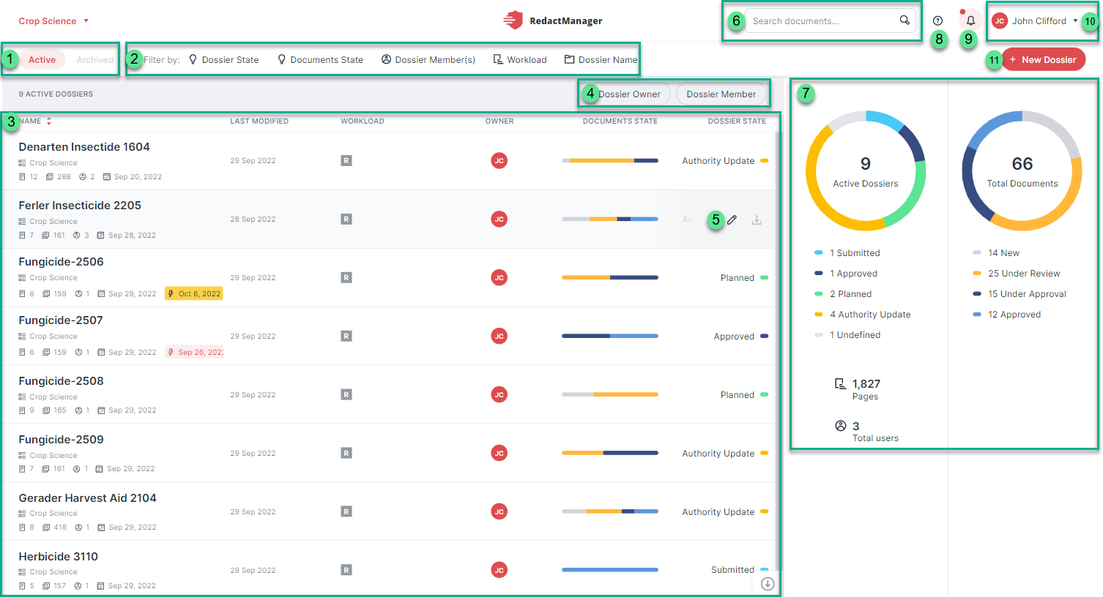Click owner JC avatar of Herbicide 3110
The image size is (1103, 597).
[x=499, y=570]
